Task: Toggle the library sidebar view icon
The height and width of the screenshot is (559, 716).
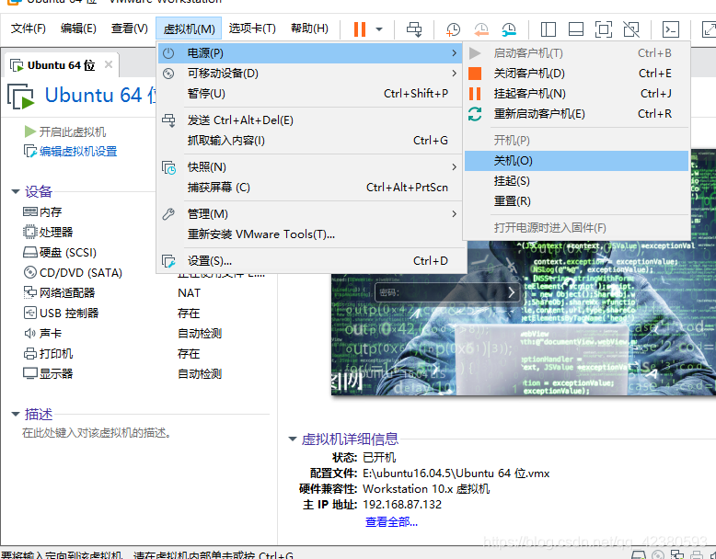Action: coord(548,29)
